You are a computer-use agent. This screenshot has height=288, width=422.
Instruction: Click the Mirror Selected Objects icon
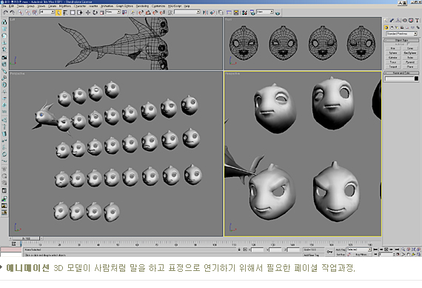point(205,13)
